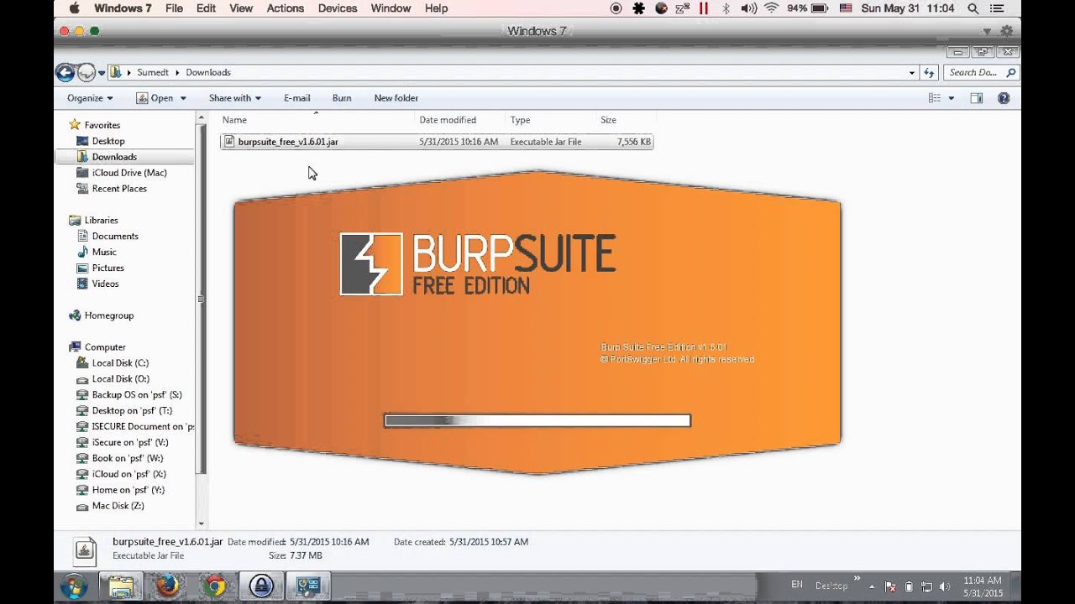
Task: Click the volume icon in the Mac menu bar
Action: [747, 8]
